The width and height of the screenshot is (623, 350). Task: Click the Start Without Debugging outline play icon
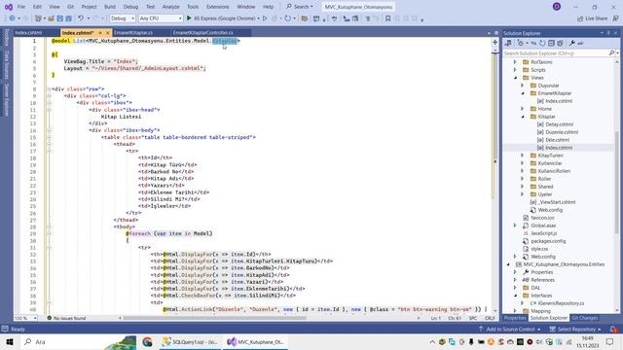pyautogui.click(x=265, y=18)
